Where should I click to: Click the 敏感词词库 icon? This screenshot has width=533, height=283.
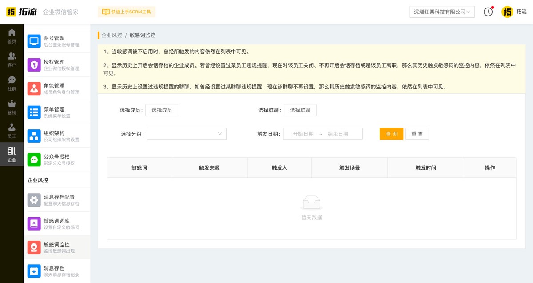tap(34, 223)
